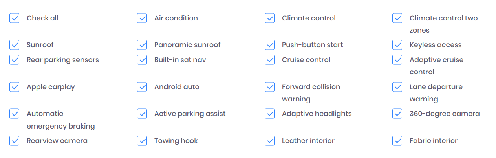Screen dimensions: 496x158
Task: Deselect Climate control two zones checkbox
Action: pos(397,18)
